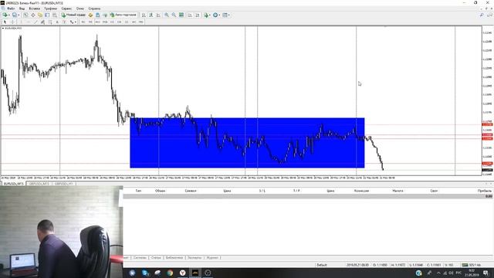Select the Crosshair tool

point(13,22)
